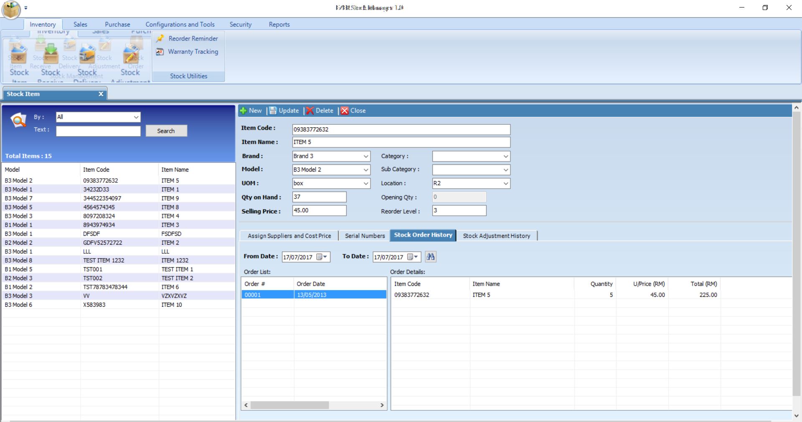Expand the Brand dropdown

pyautogui.click(x=366, y=157)
